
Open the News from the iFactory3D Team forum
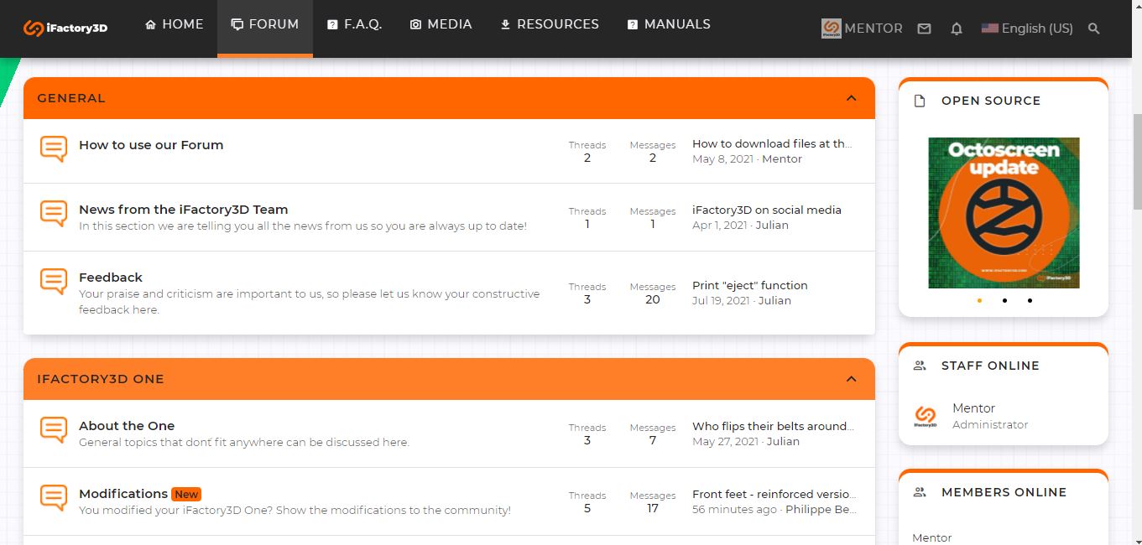pos(183,210)
